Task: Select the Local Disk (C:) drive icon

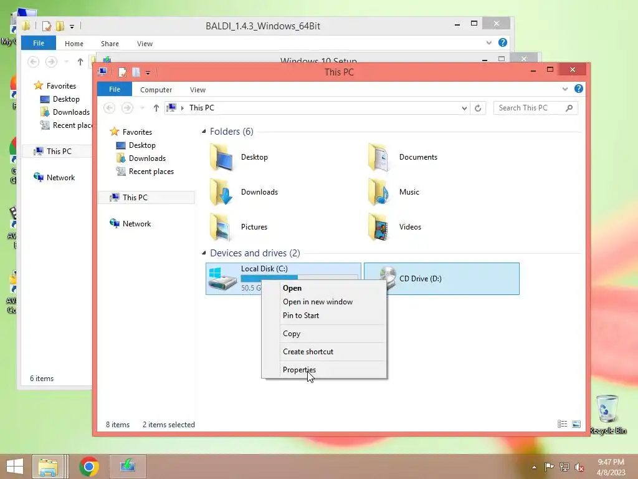Action: click(222, 278)
